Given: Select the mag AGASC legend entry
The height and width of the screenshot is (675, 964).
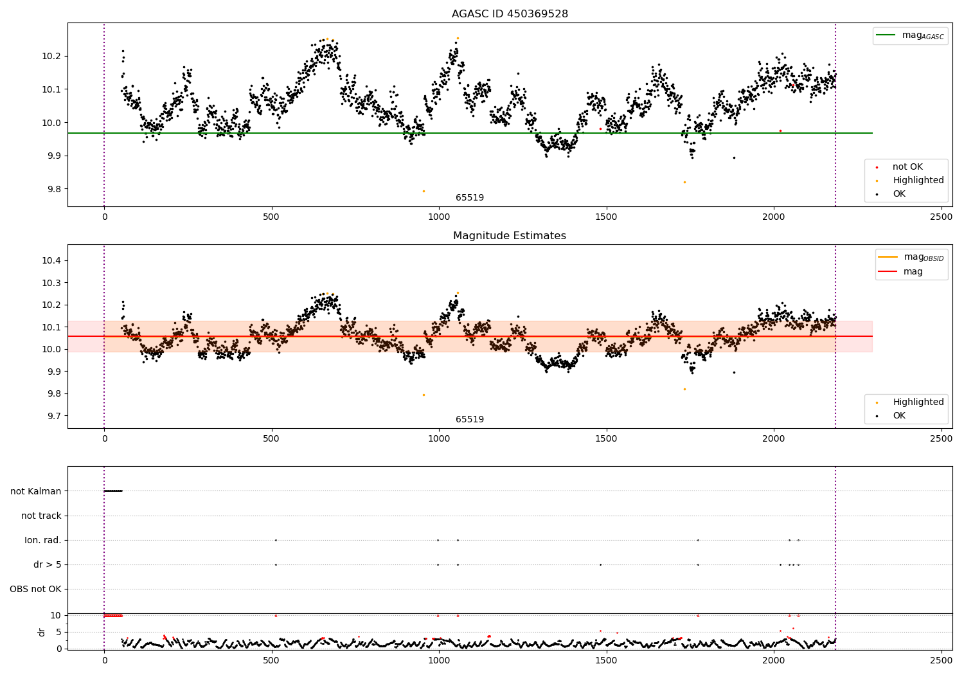Looking at the screenshot, I should [x=910, y=35].
